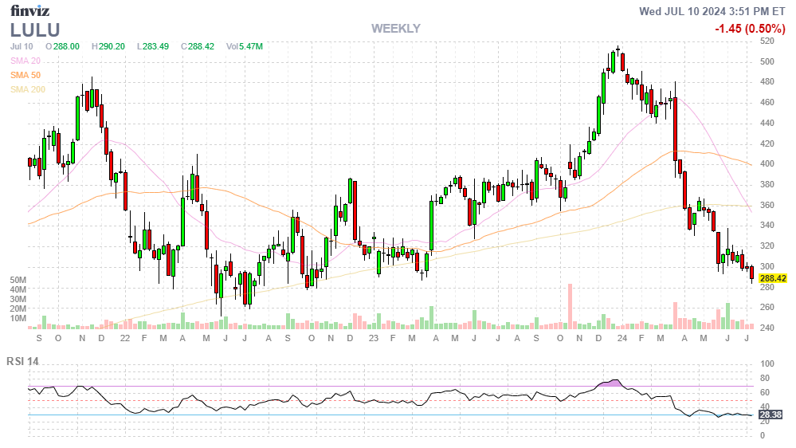
Task: Click the LULU ticker symbol title
Action: pyautogui.click(x=37, y=29)
